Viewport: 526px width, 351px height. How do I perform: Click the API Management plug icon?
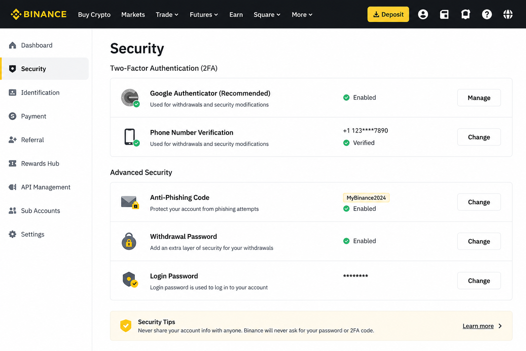click(x=13, y=187)
